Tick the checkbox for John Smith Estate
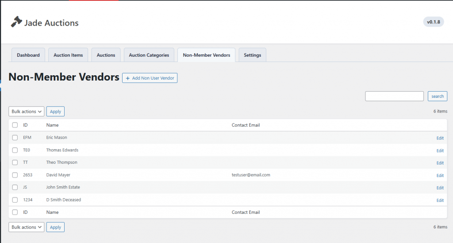The height and width of the screenshot is (243, 453). [x=15, y=187]
